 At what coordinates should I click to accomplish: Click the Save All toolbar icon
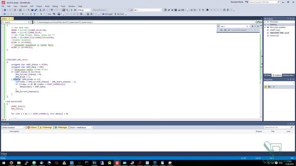click(36, 10)
